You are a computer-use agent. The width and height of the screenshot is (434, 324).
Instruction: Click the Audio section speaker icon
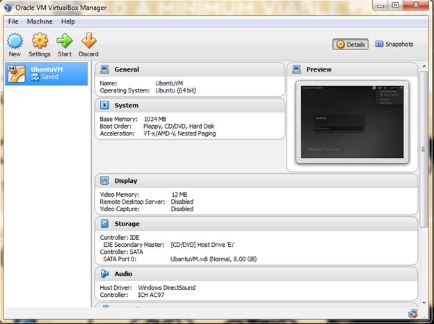tap(104, 274)
